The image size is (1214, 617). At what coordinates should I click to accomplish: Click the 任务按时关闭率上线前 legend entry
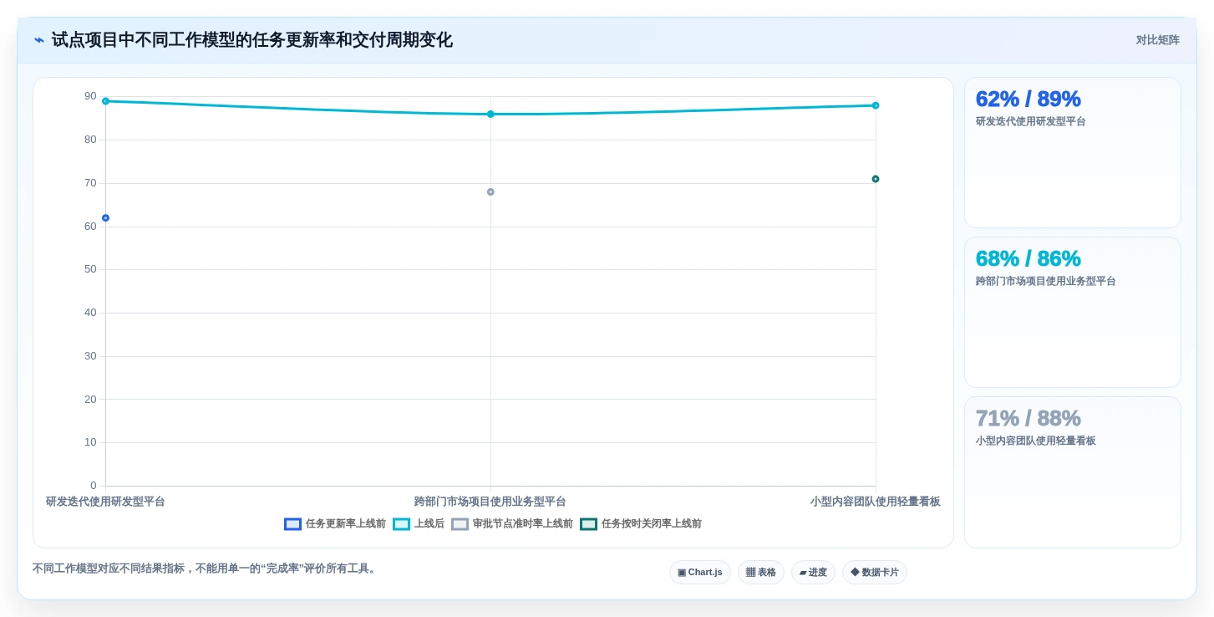click(x=641, y=524)
